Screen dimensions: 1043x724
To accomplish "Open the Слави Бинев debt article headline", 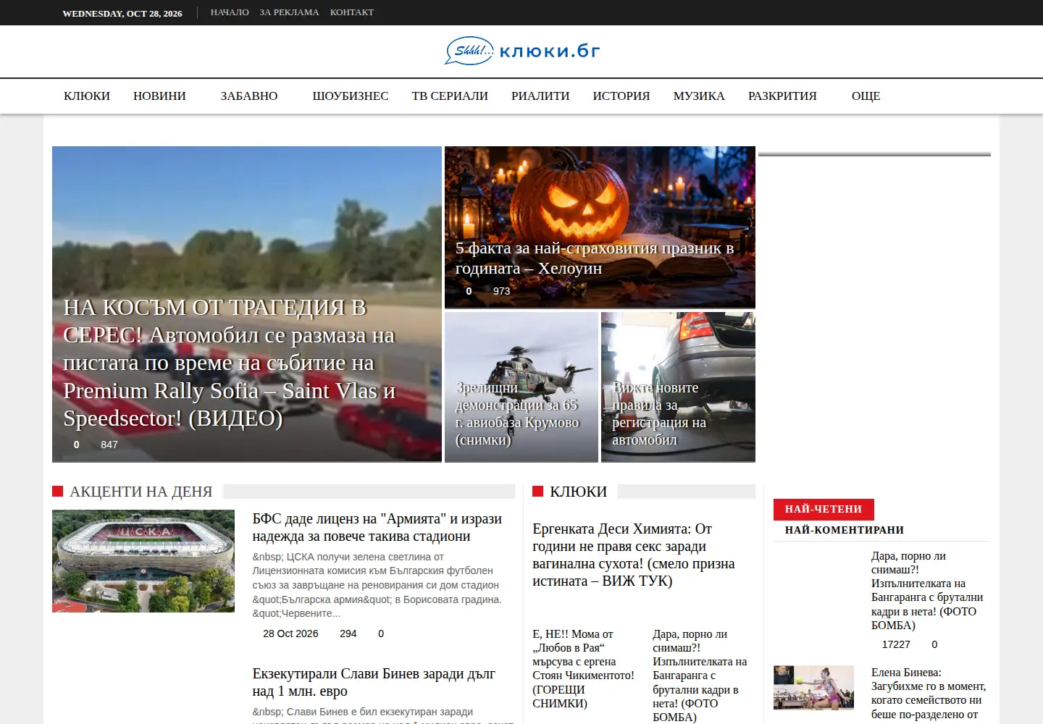I will (x=374, y=683).
